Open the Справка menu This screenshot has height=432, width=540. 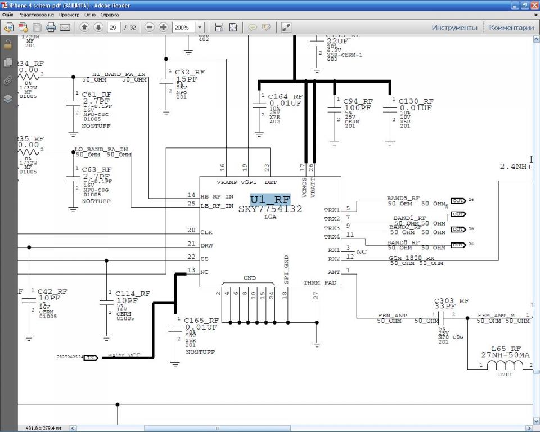(110, 15)
